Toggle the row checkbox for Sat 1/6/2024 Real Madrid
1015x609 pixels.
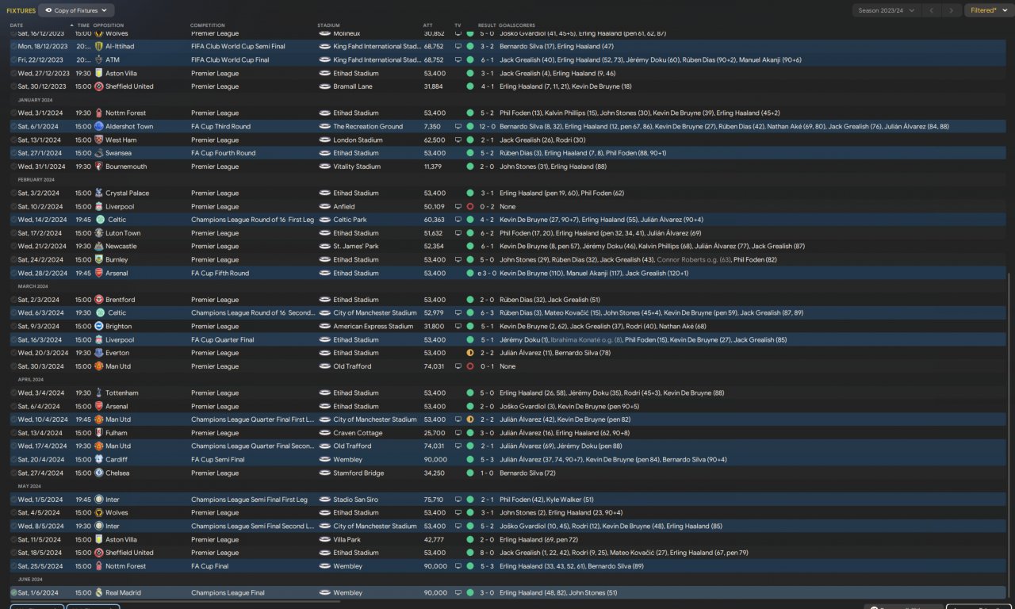[x=13, y=593]
